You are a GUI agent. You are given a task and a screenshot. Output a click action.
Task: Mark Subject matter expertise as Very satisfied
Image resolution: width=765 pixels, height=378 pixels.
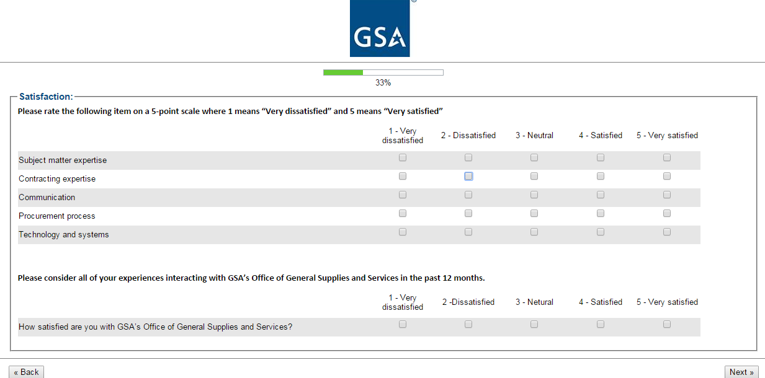tap(667, 158)
